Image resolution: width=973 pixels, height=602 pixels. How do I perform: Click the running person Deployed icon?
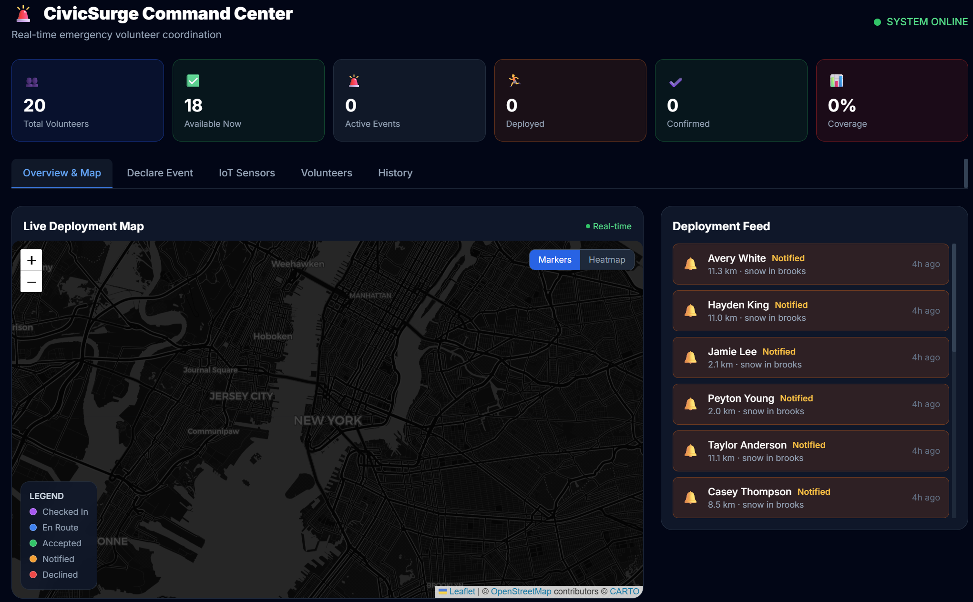coord(514,81)
